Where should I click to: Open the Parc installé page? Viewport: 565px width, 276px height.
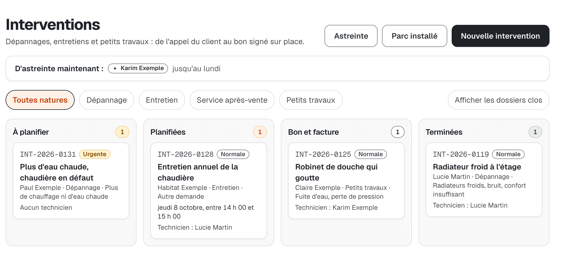click(x=414, y=36)
